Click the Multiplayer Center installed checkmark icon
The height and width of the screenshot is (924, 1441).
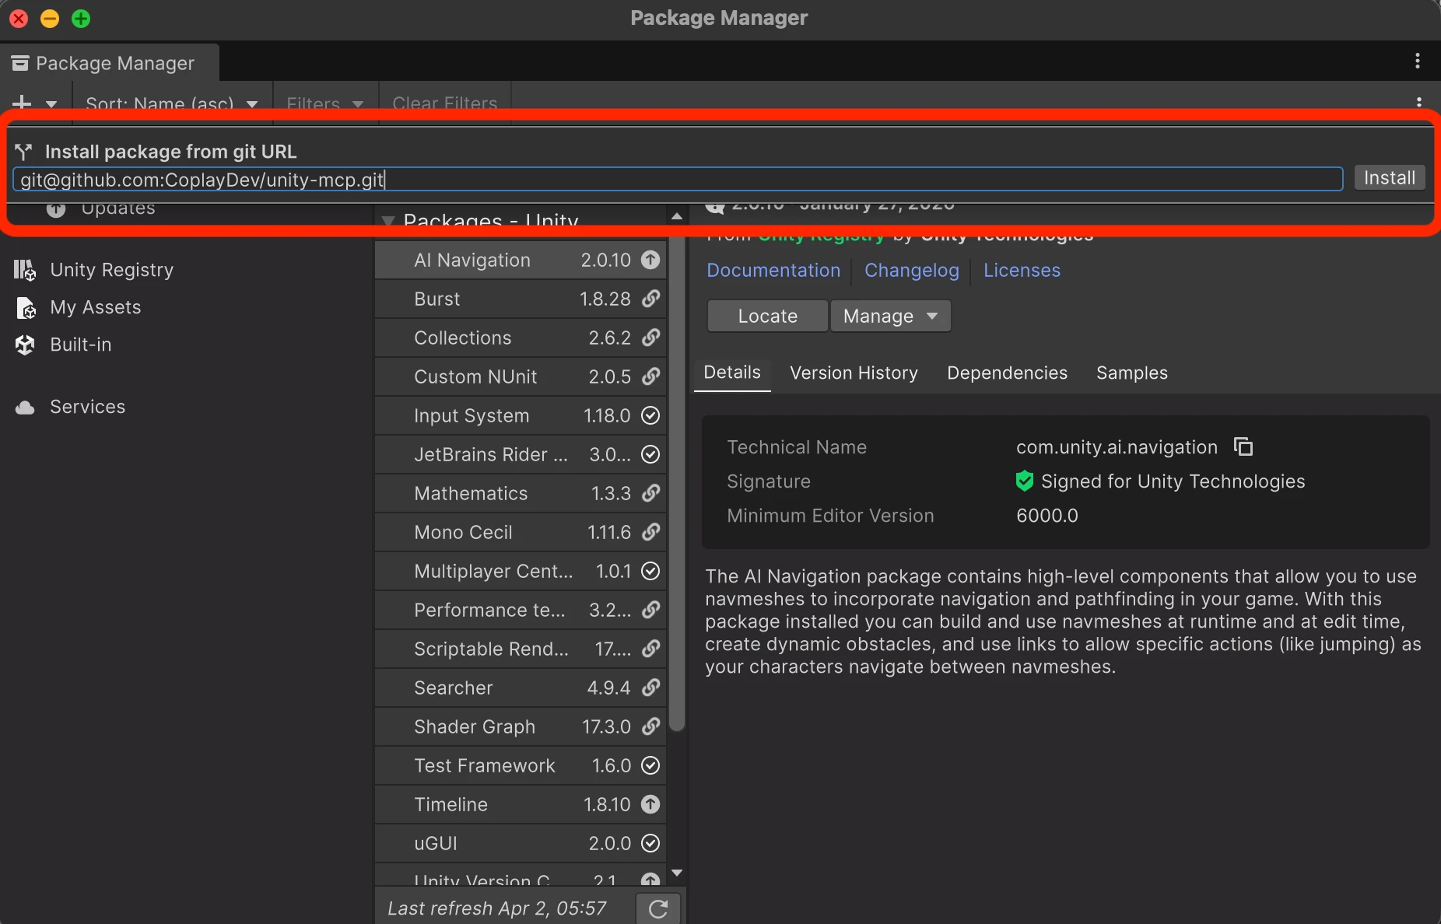[x=650, y=571]
